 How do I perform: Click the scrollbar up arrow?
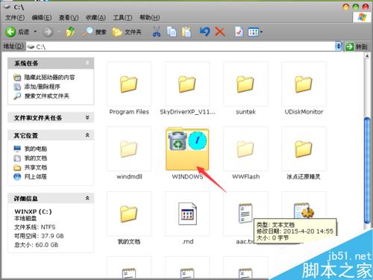click(367, 56)
